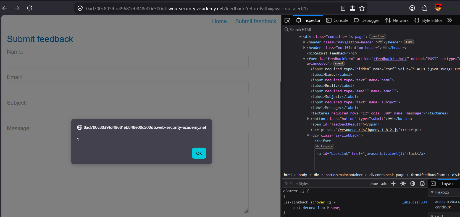The image size is (460, 217).
Task: Click the event badge on the form
Action: 339,64
